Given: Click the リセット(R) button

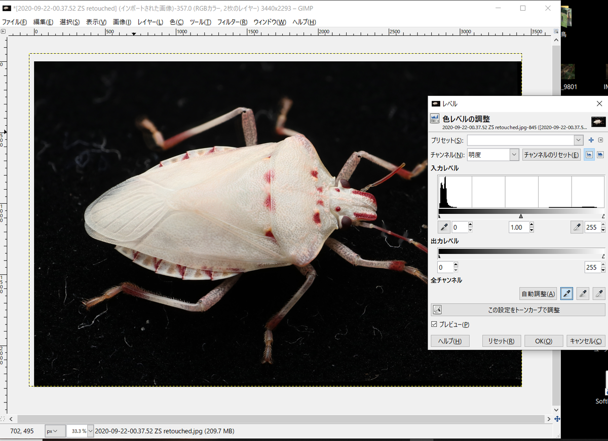Looking at the screenshot, I should [x=502, y=341].
